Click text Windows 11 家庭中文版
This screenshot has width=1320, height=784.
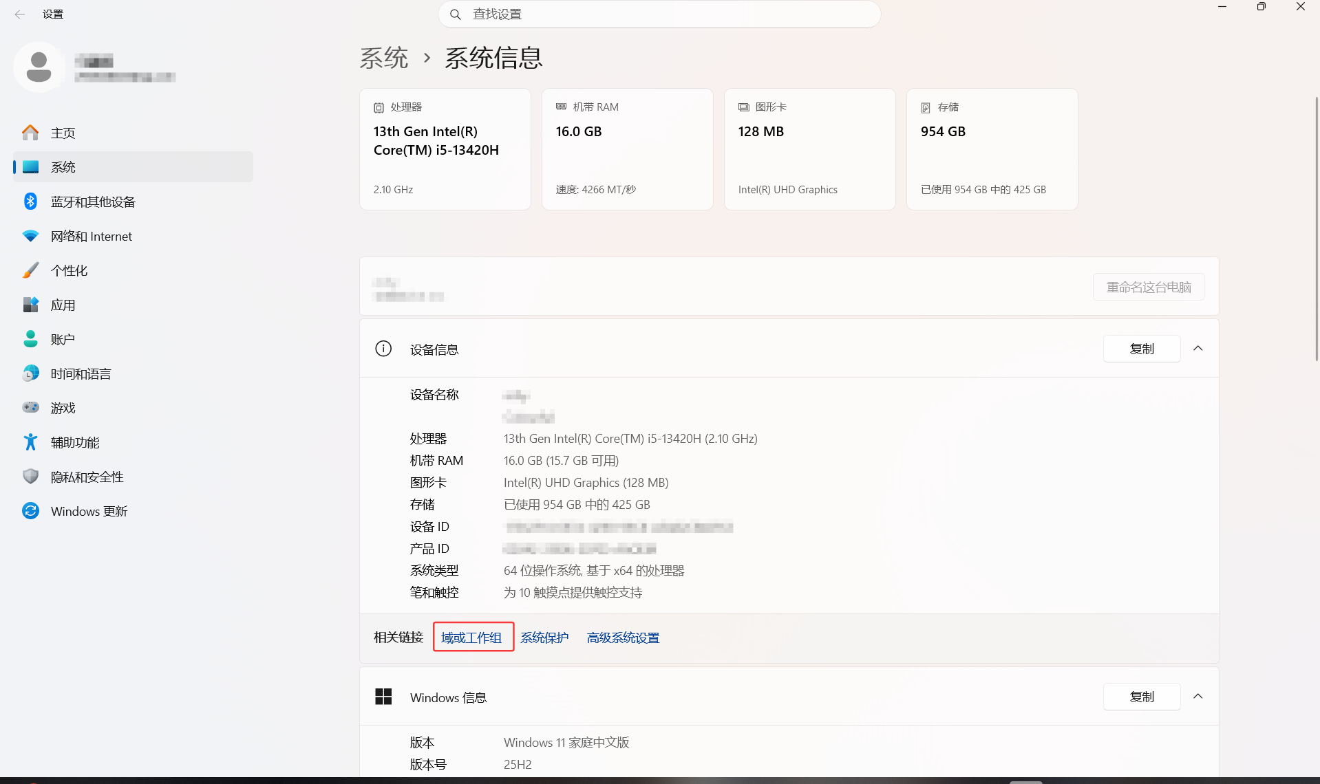(x=566, y=742)
